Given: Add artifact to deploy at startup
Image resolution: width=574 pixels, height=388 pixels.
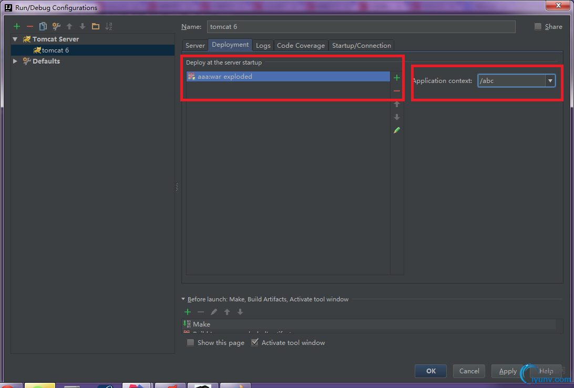Looking at the screenshot, I should point(397,78).
